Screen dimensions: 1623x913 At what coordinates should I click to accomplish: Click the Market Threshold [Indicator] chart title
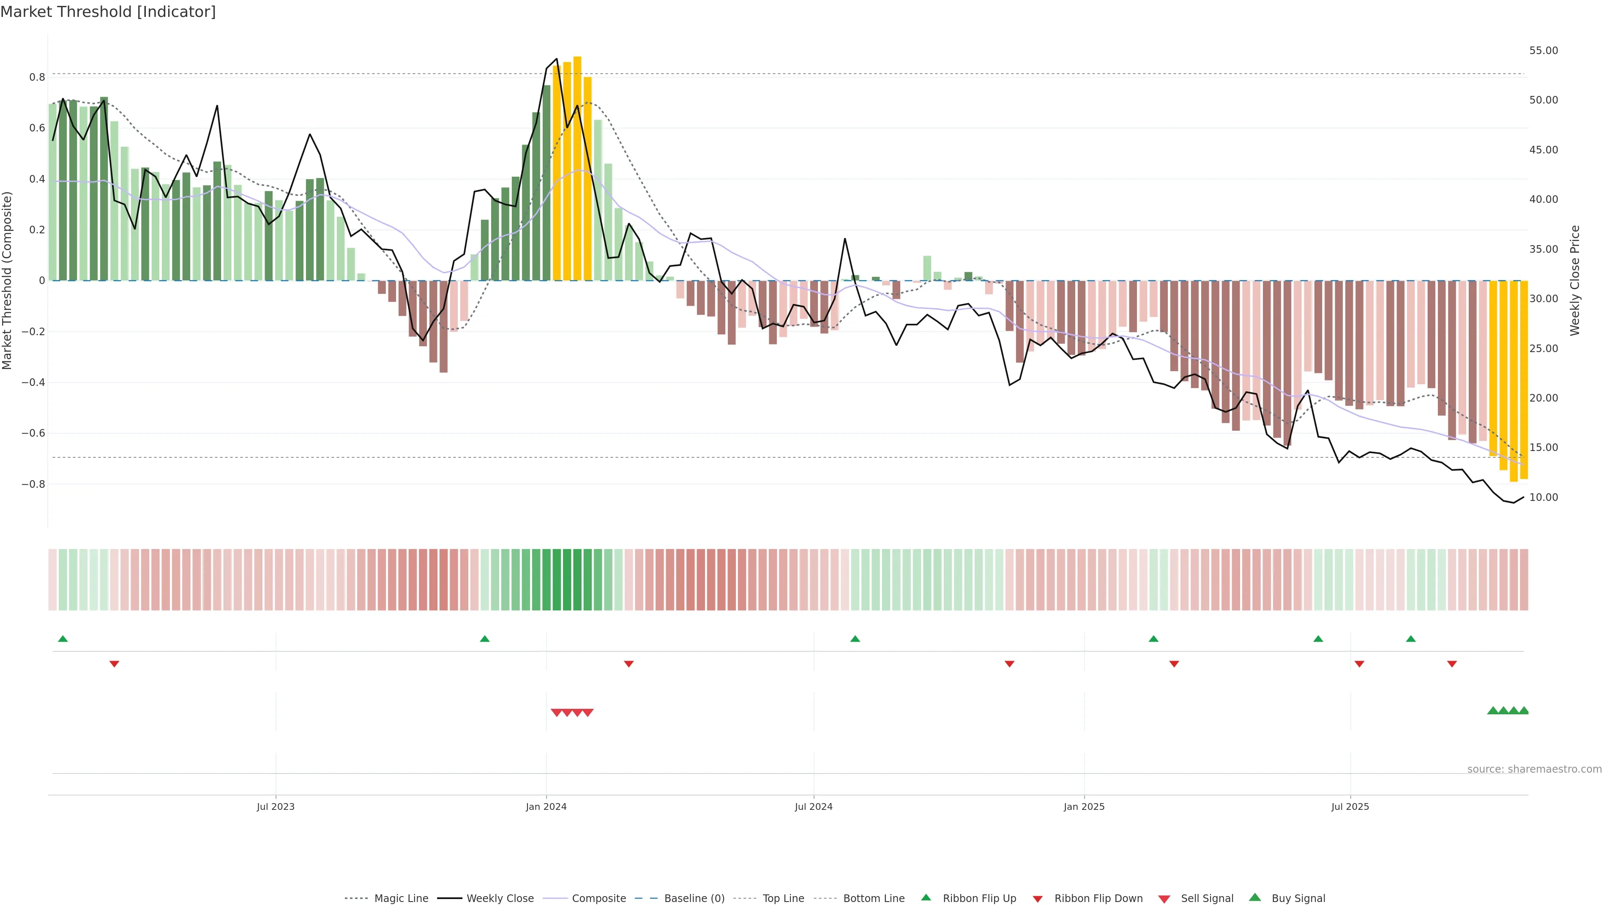(108, 12)
